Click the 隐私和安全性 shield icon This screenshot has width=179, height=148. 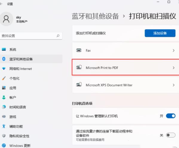click(x=4, y=136)
